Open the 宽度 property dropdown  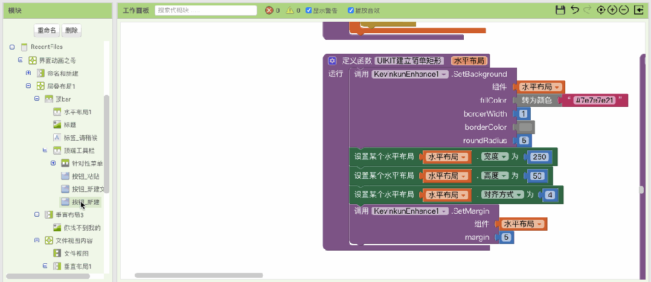pos(495,157)
